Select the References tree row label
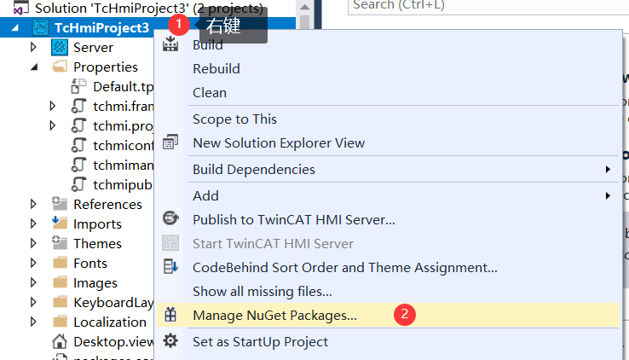The image size is (629, 360). pyautogui.click(x=107, y=204)
